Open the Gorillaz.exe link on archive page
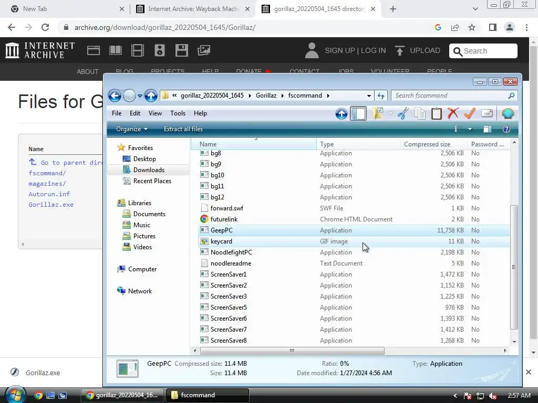This screenshot has height=403, width=538. (x=51, y=205)
